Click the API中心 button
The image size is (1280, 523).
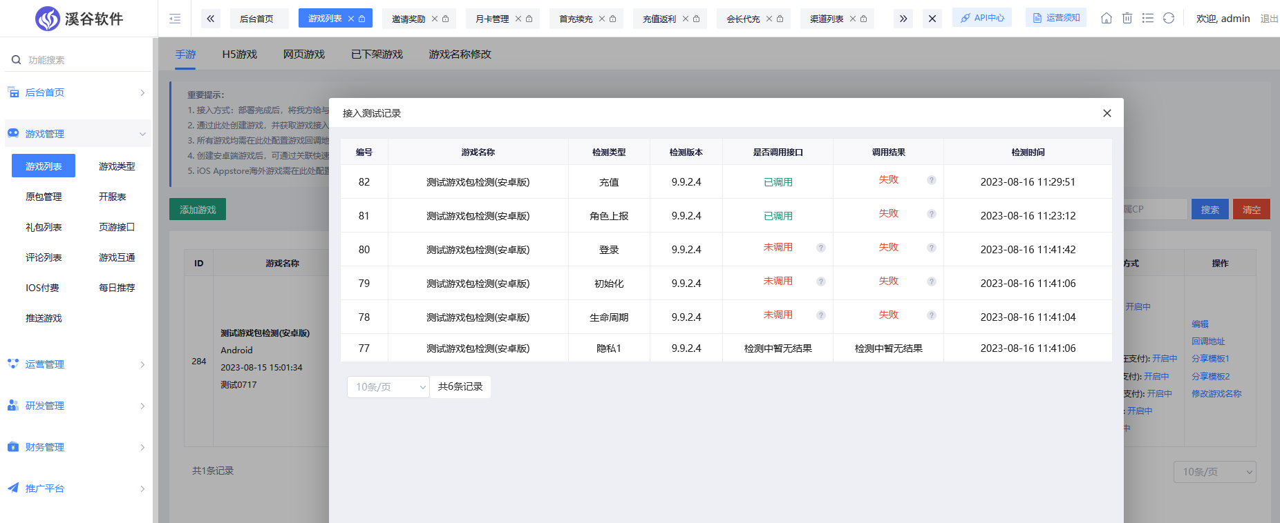click(982, 18)
